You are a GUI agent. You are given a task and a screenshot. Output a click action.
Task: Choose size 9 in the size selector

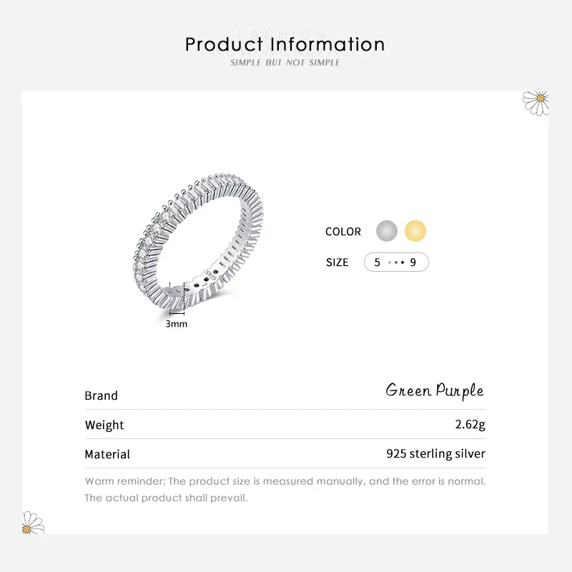tap(413, 262)
